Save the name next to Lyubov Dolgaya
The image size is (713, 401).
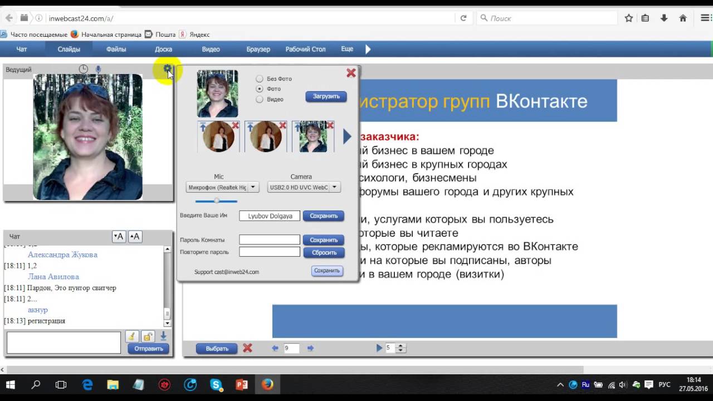[x=324, y=216]
